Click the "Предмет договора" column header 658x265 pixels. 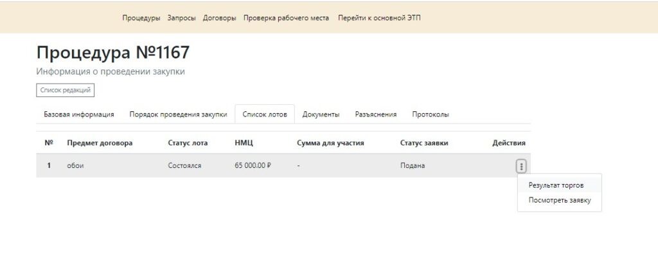(x=100, y=143)
